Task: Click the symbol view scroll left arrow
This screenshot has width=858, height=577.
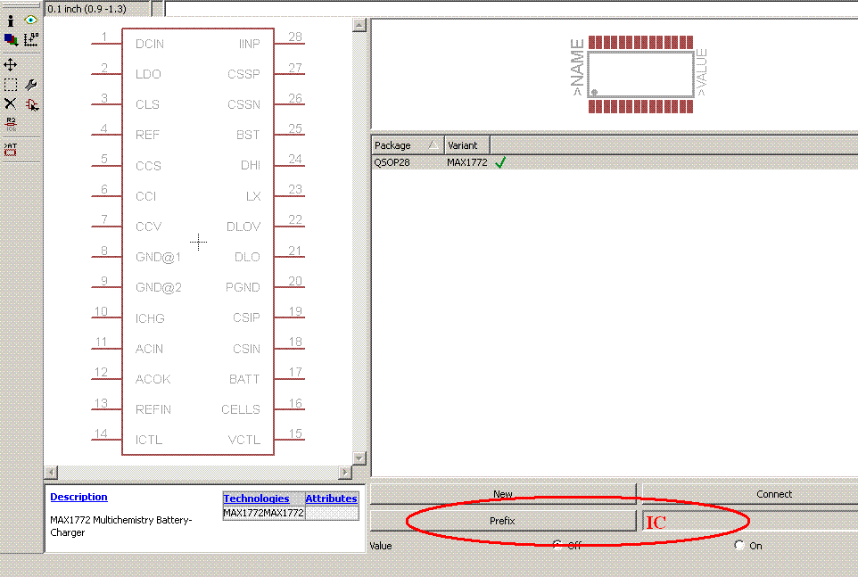Action: pos(51,472)
